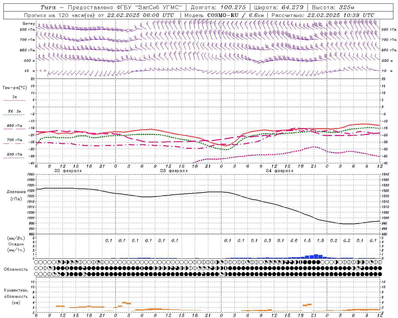Screen dimensions: 398x318
Task: Select the 'Модель COSMO-RU / 6.6км' text
Action: (224, 15)
